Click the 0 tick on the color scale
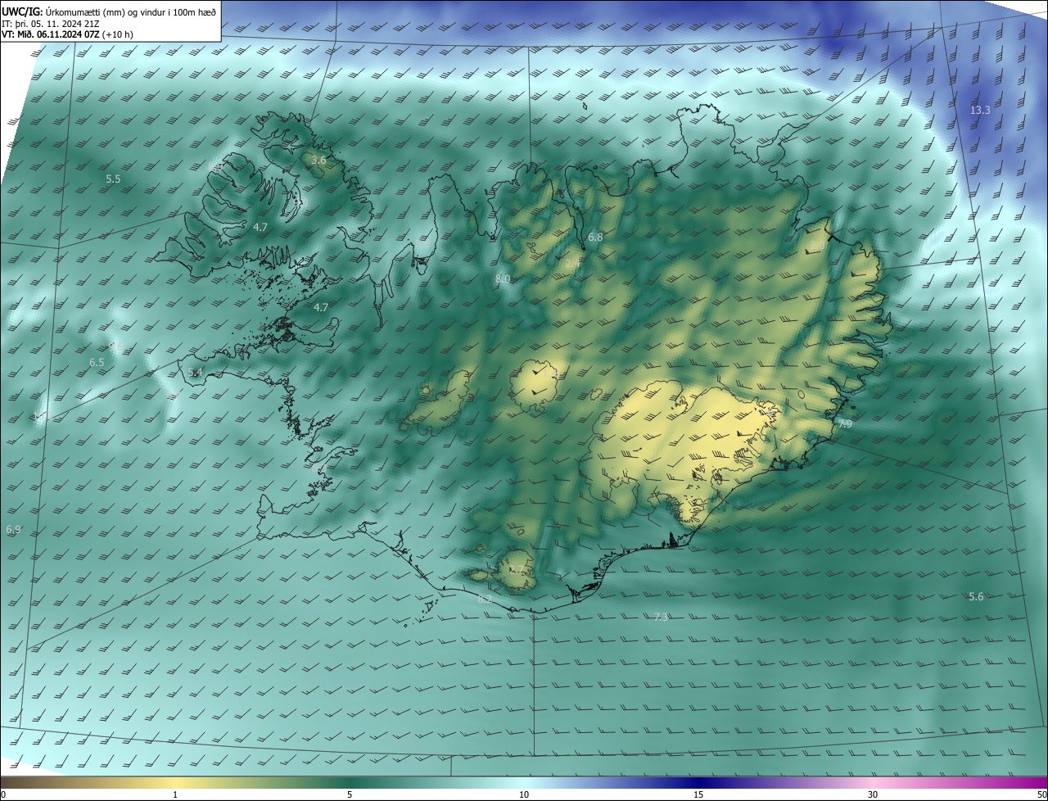 [2, 794]
